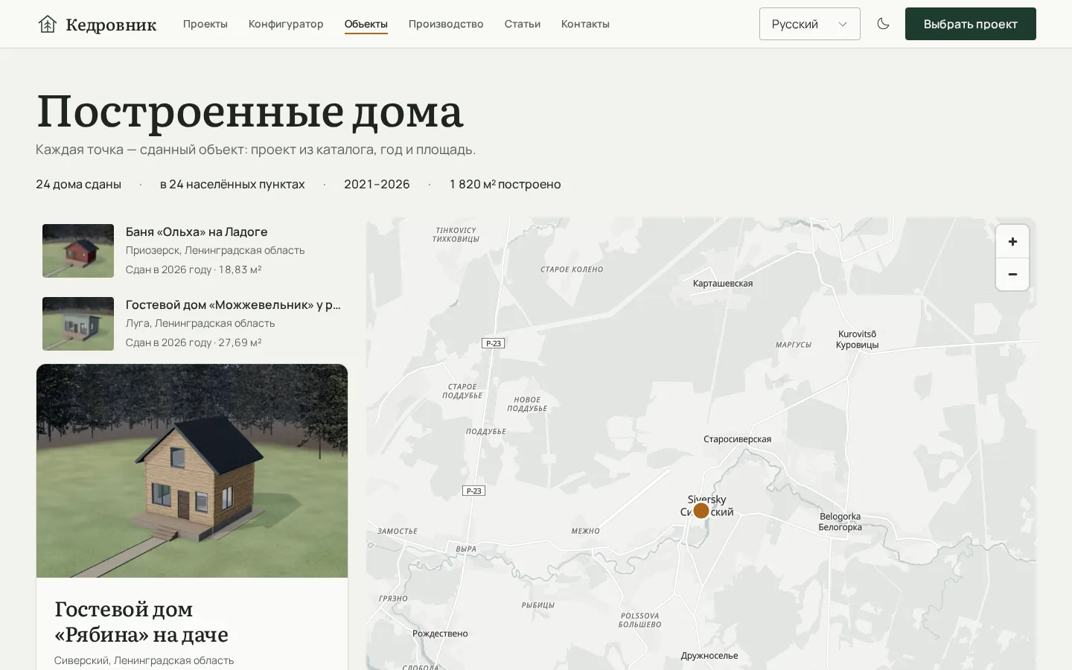Click the Выбрать проект button
Viewport: 1072px width, 670px height.
(x=971, y=24)
